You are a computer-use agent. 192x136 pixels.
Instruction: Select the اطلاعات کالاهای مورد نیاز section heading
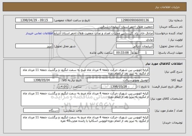164,63
